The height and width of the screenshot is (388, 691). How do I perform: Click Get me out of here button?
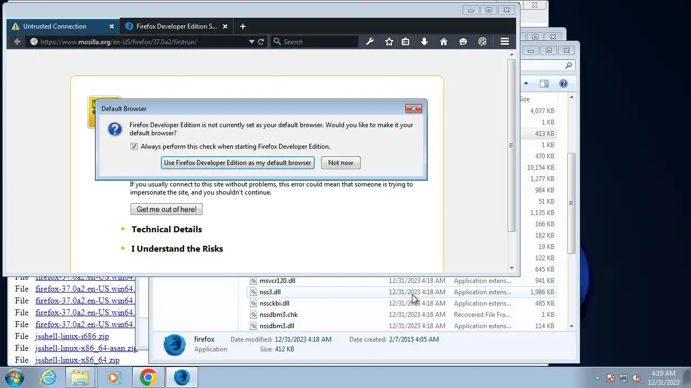click(x=166, y=209)
